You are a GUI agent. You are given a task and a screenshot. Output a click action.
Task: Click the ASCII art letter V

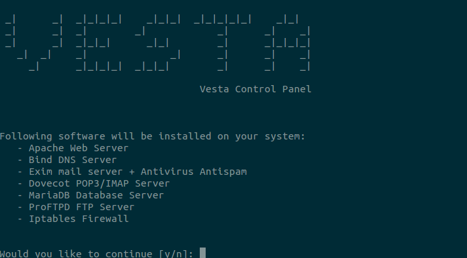tap(34, 43)
